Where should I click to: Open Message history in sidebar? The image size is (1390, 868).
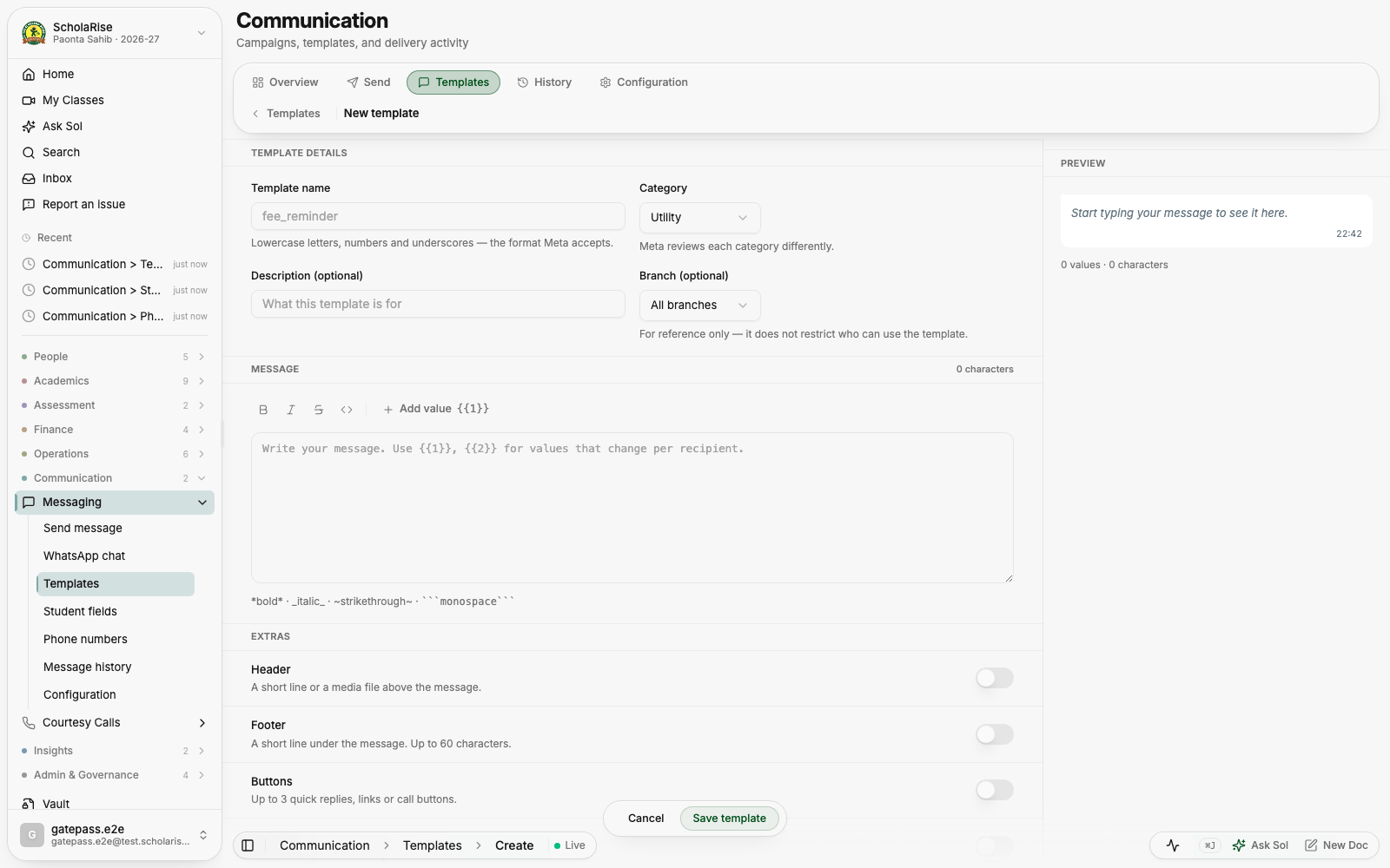115,667
